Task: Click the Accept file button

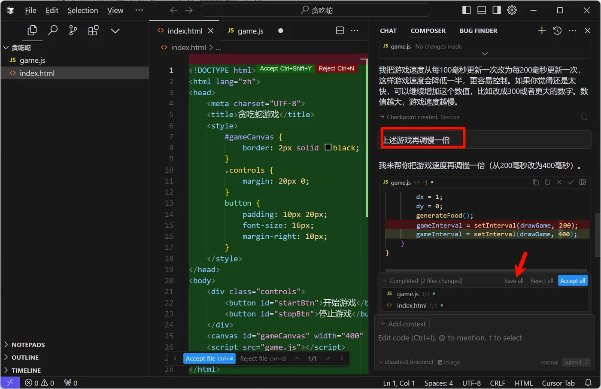Action: click(209, 358)
